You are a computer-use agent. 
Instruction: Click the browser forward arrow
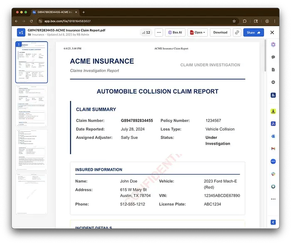coord(24,21)
